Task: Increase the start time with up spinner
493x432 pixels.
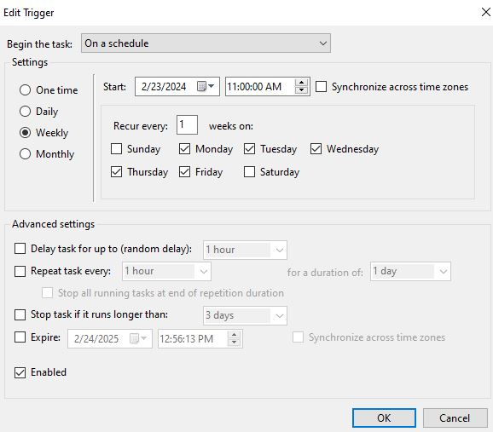Action: click(301, 83)
